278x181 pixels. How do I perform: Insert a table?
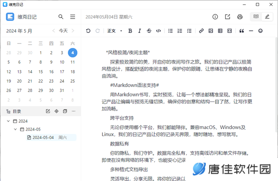(220, 31)
